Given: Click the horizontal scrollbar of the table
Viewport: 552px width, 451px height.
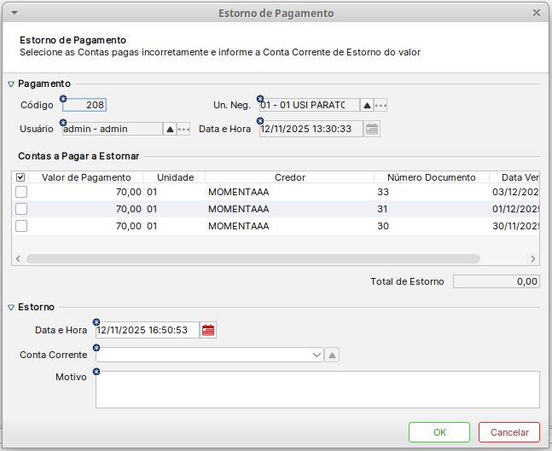Looking at the screenshot, I should 253,259.
